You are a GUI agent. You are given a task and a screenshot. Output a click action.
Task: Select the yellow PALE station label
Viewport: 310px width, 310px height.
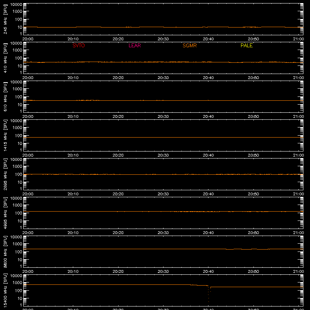(246, 45)
